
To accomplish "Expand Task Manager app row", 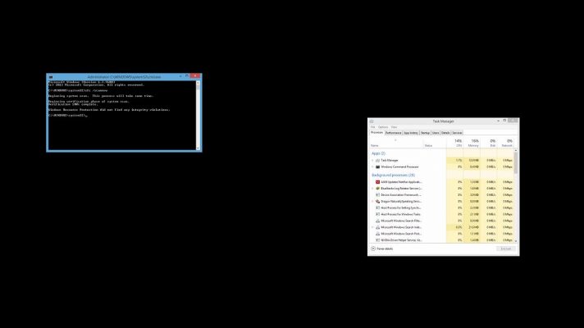I will (372, 161).
